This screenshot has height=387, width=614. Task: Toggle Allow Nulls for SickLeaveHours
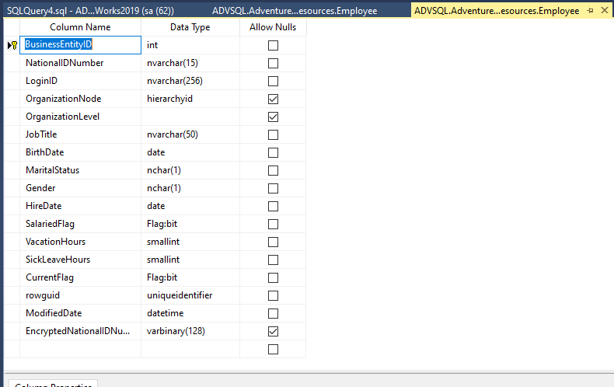tap(273, 260)
